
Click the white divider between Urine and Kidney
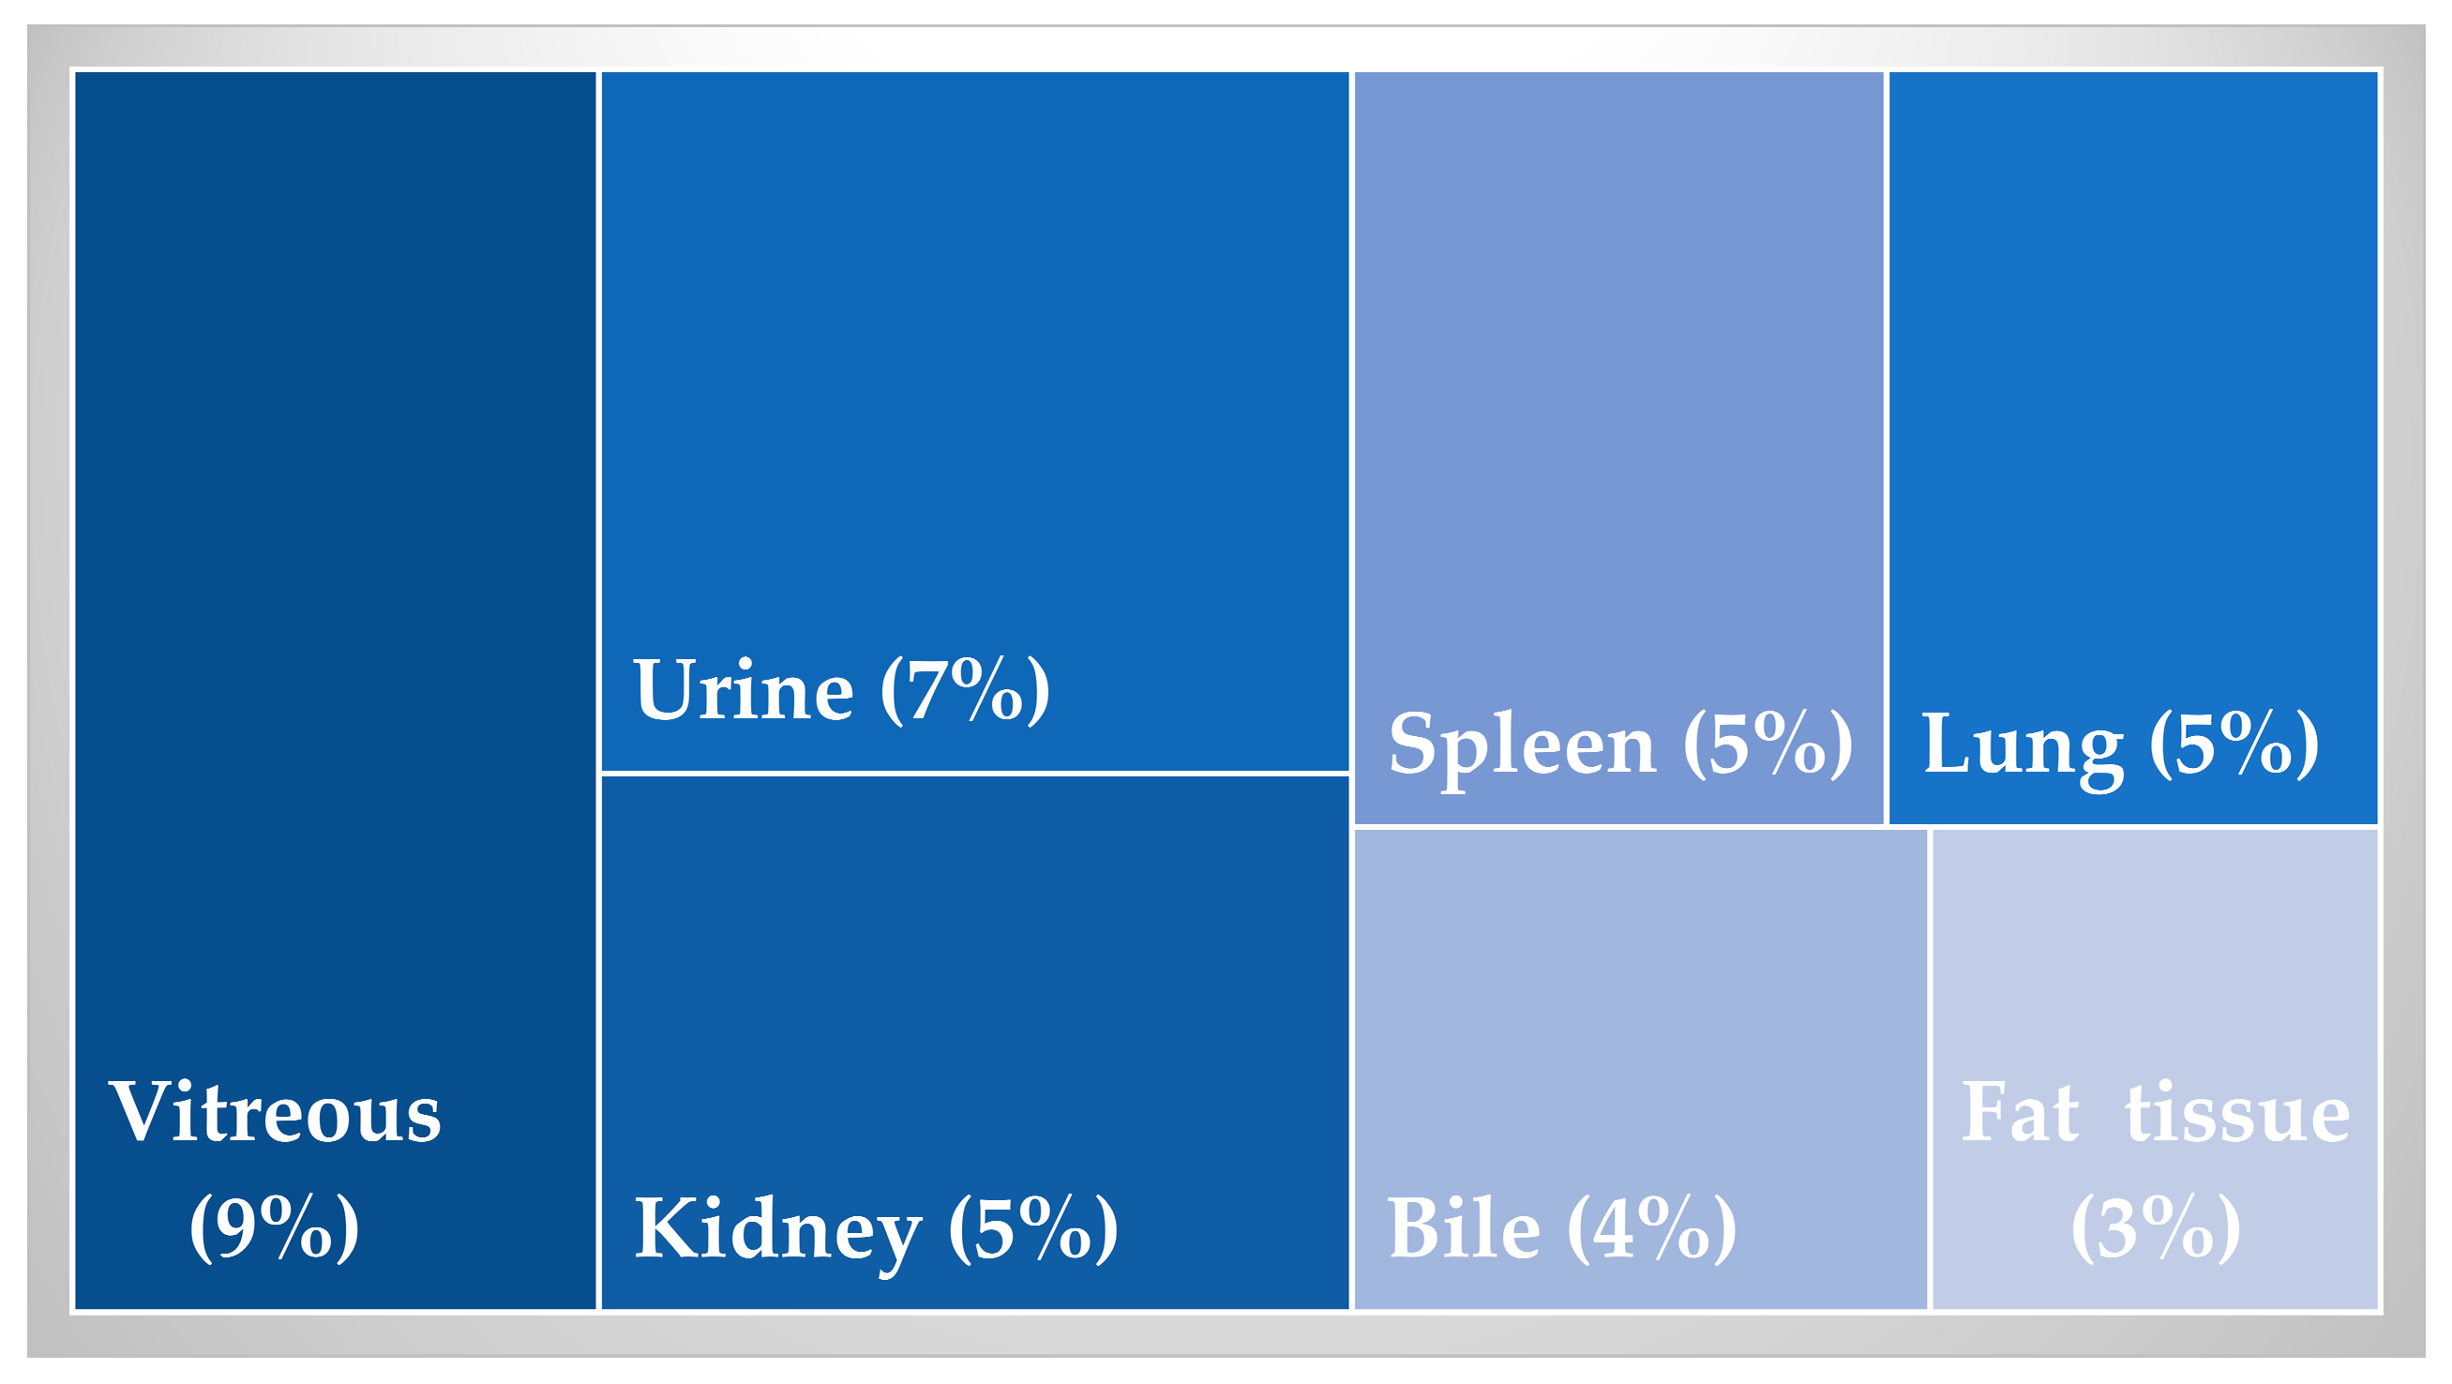point(975,774)
